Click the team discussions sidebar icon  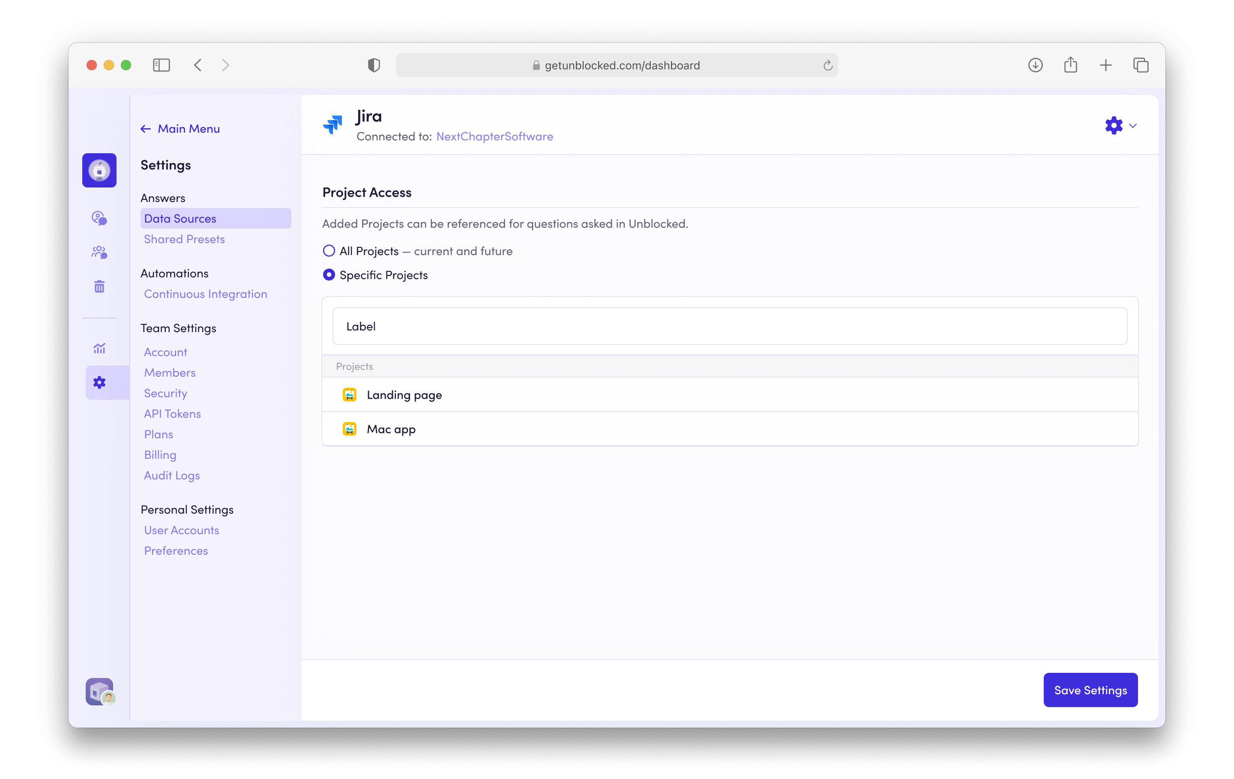pyautogui.click(x=99, y=252)
